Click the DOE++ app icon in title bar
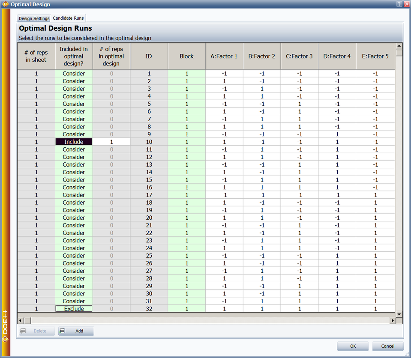 [6, 4]
